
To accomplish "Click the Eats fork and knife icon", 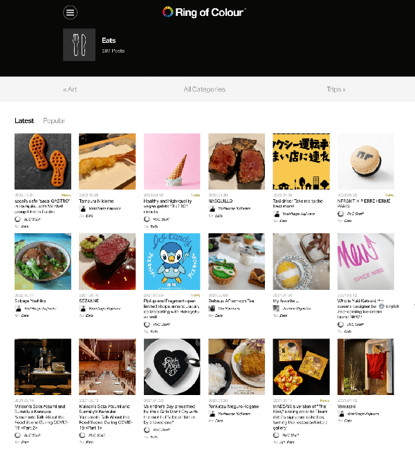I will pos(80,45).
